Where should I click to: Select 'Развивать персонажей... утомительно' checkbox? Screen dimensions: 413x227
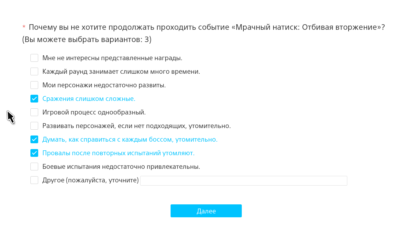[x=34, y=126]
